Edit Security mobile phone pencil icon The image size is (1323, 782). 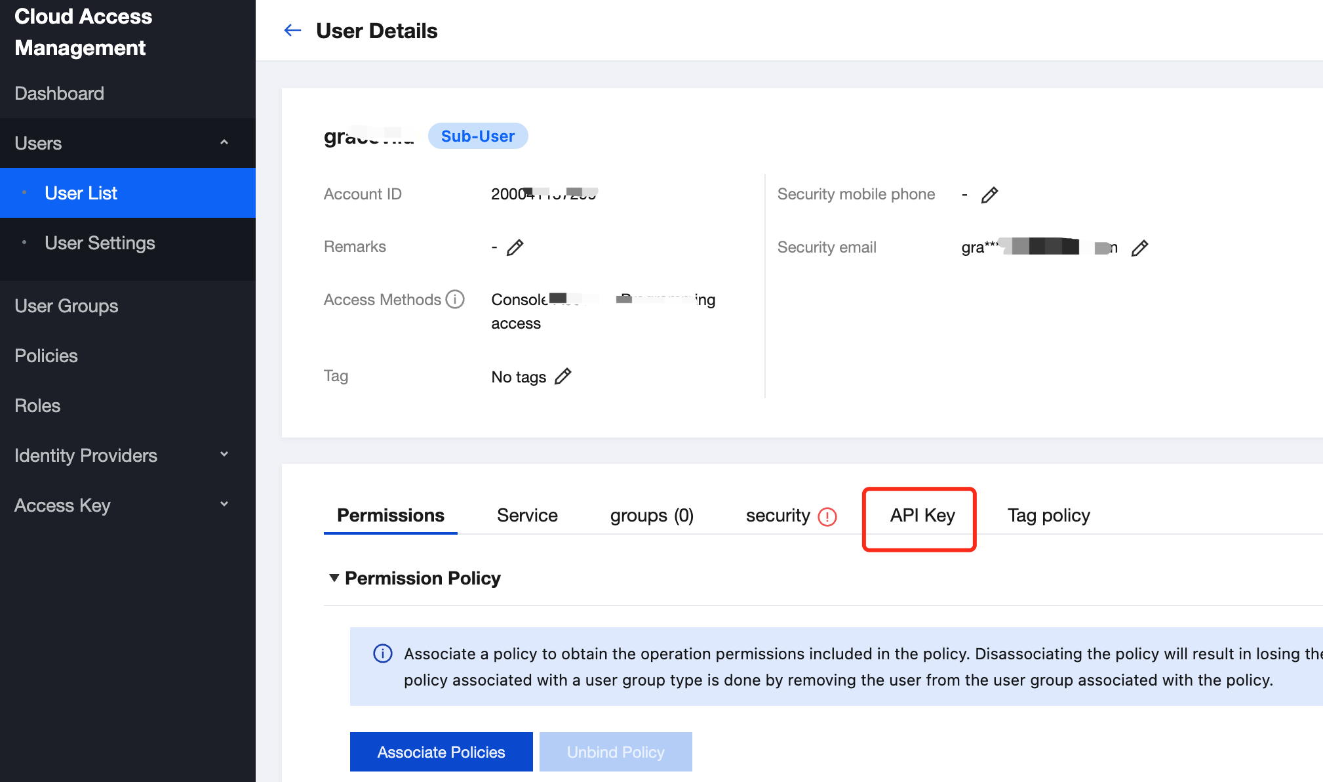coord(989,195)
